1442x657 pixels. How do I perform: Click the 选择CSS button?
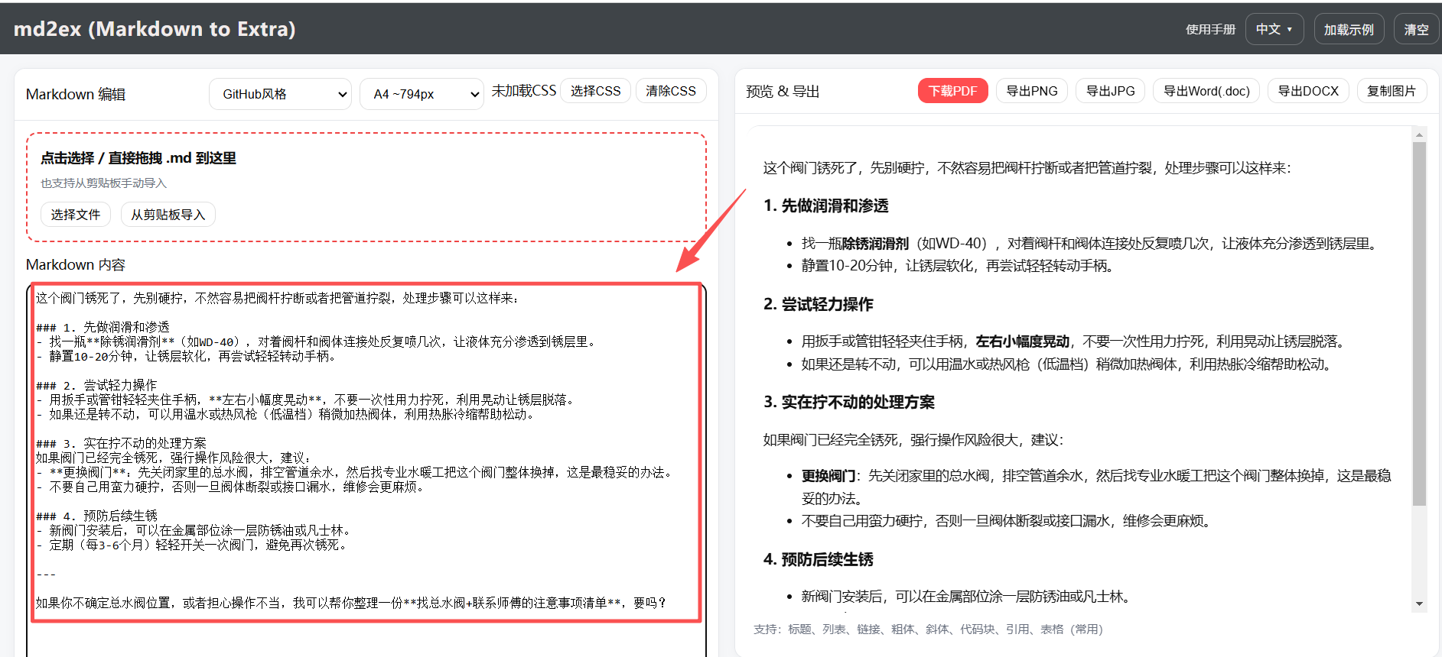pos(595,91)
